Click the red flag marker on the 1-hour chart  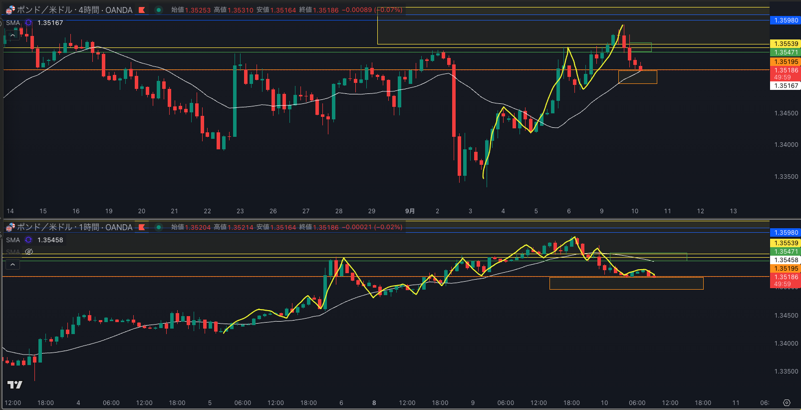coord(142,227)
